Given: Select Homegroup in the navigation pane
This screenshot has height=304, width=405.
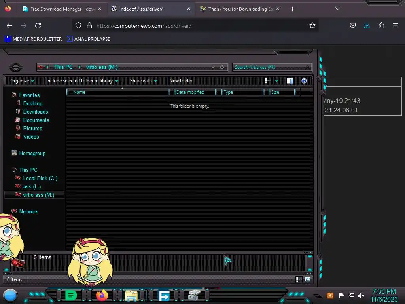Looking at the screenshot, I should coord(28,153).
